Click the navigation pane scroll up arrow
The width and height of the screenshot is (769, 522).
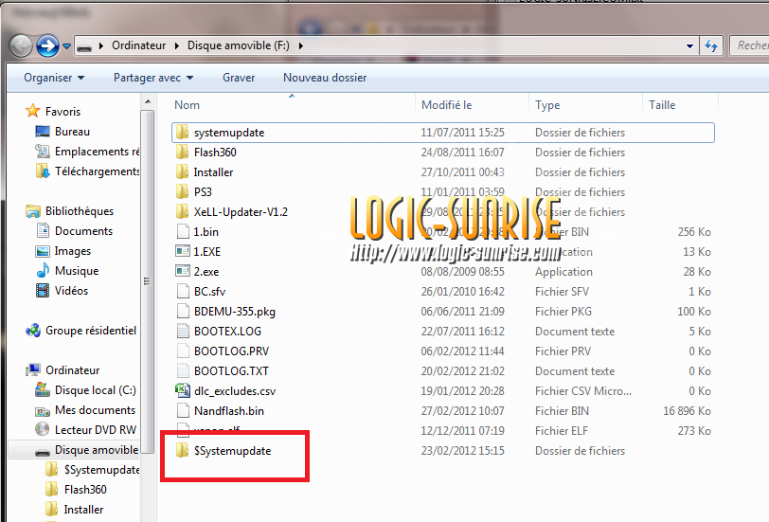(148, 102)
